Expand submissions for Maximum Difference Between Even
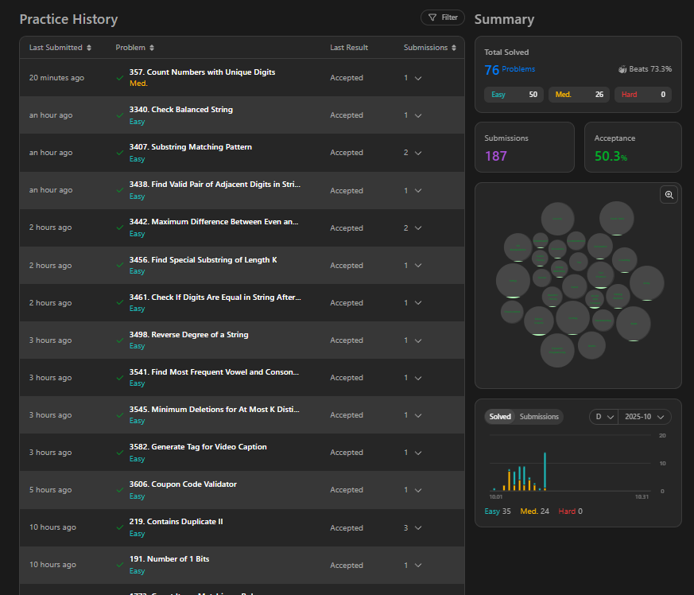The width and height of the screenshot is (694, 595). click(x=418, y=227)
